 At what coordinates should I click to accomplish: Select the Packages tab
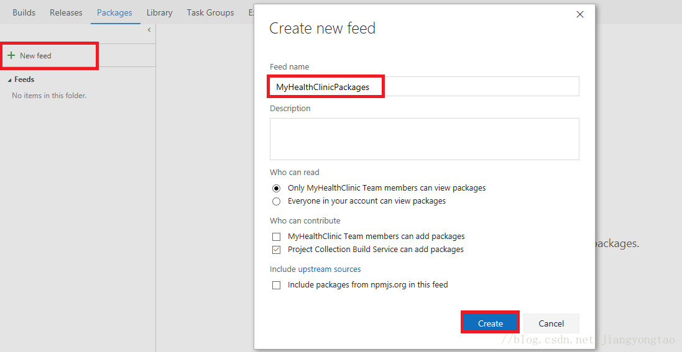pos(114,12)
